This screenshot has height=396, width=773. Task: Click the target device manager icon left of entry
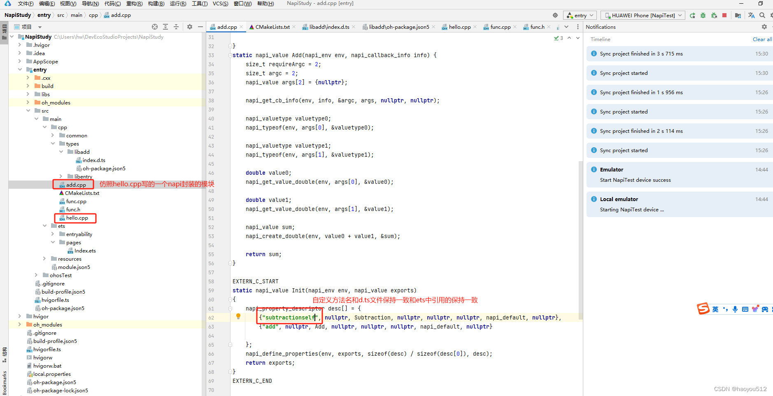[x=555, y=15]
